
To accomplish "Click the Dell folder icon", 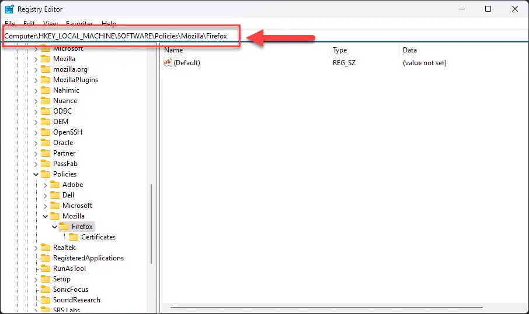I will coord(55,195).
